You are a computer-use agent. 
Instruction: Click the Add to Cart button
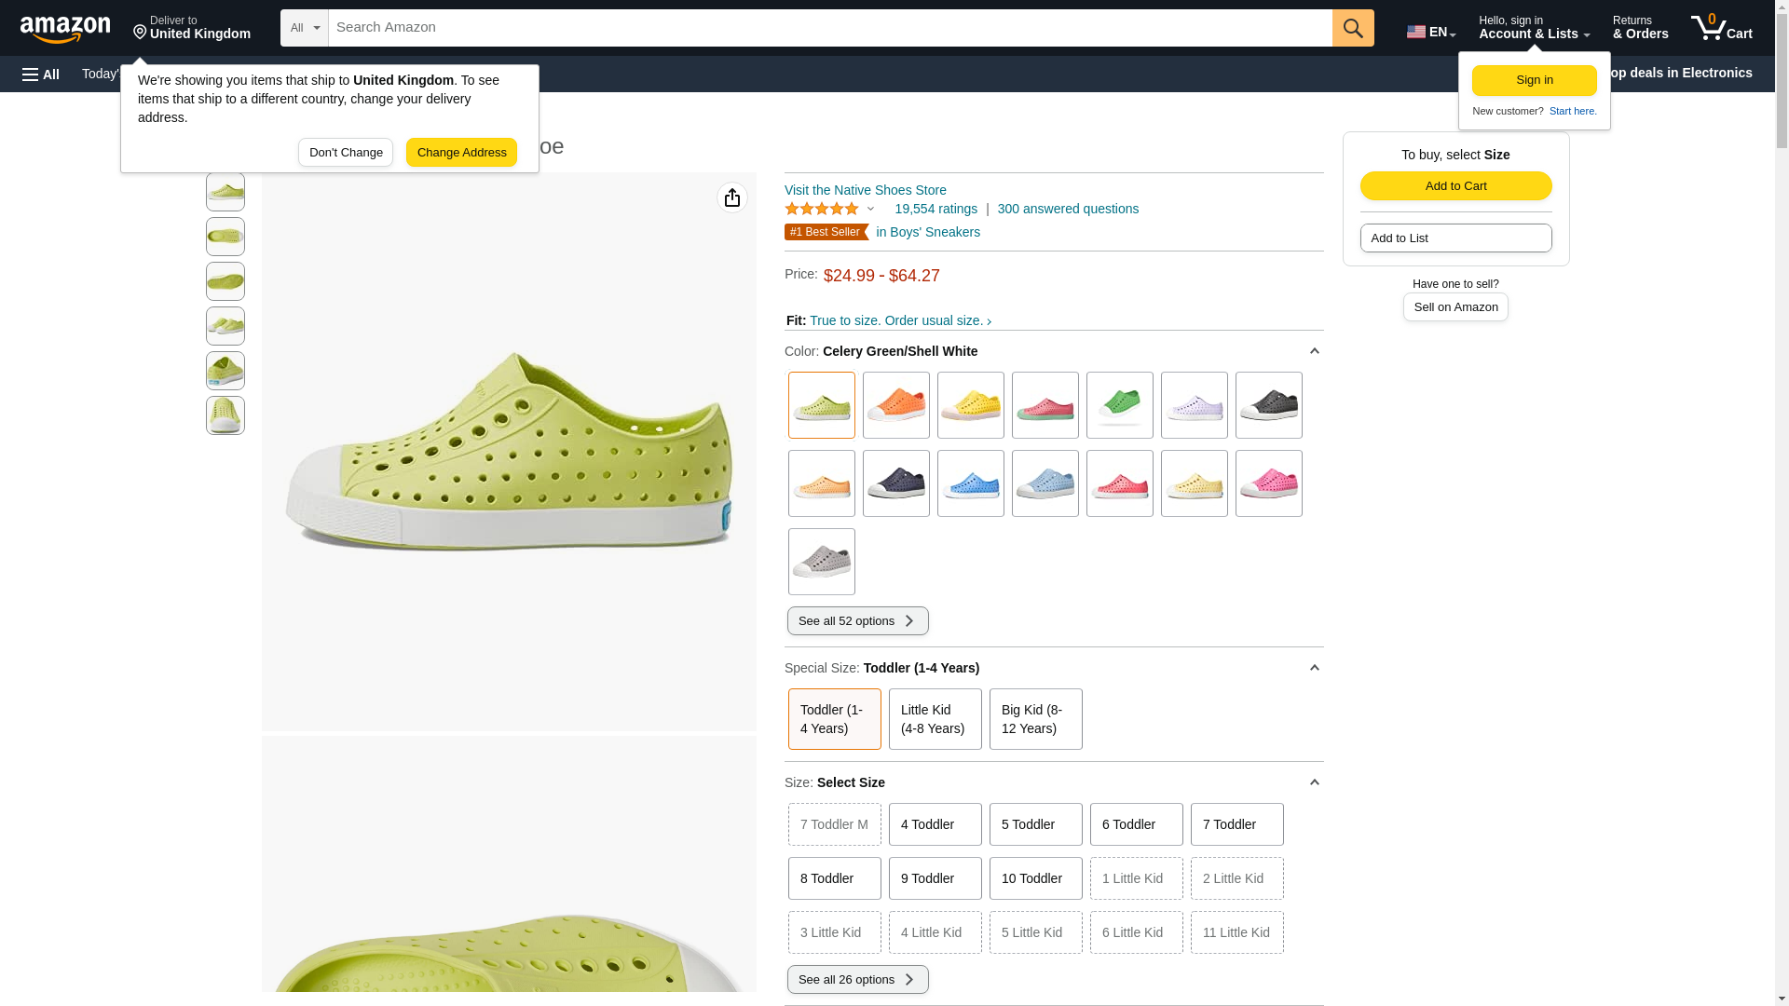tap(1455, 185)
